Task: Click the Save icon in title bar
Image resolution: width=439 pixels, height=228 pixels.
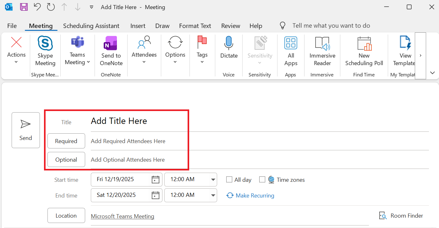Action: [24, 7]
